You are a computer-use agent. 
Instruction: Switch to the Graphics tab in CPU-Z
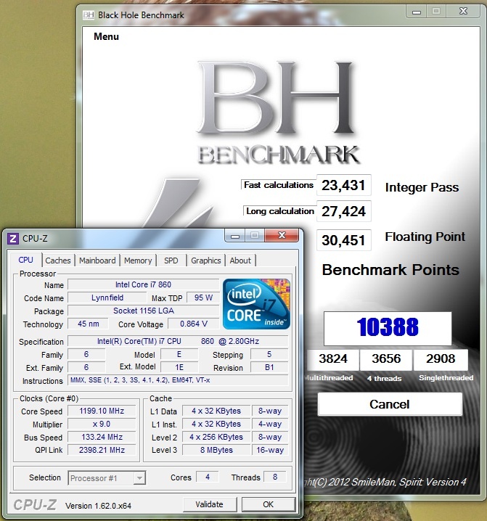pos(206,260)
